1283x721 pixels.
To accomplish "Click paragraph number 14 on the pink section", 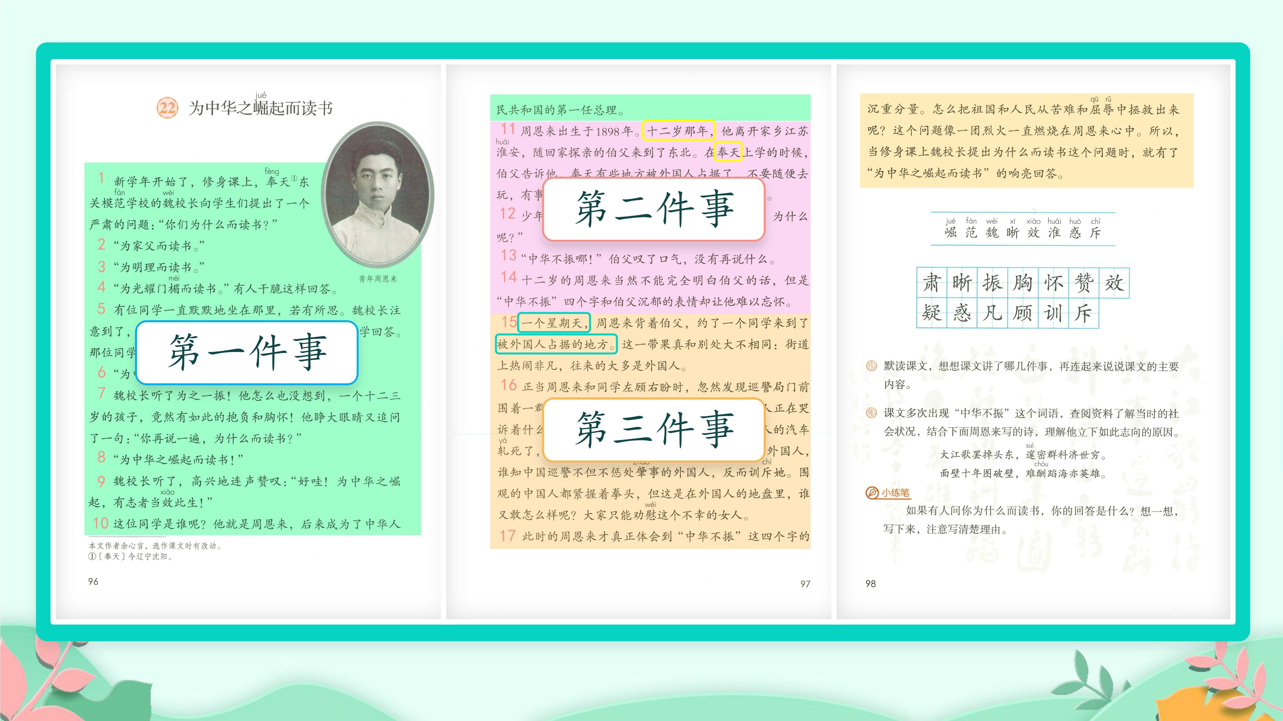I will tap(508, 277).
